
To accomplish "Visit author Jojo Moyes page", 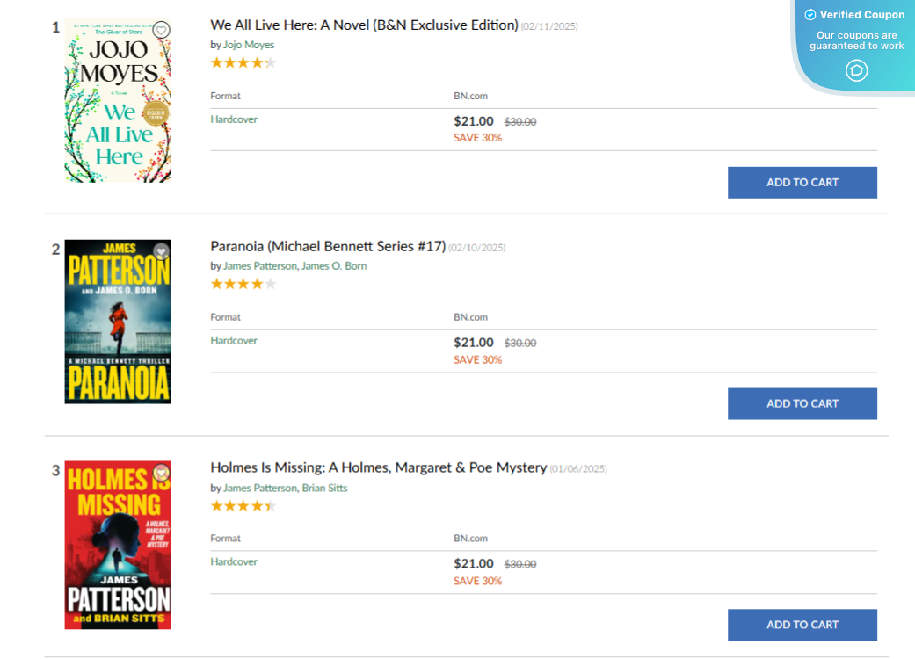I will tap(249, 45).
